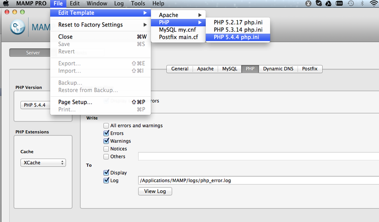Open the PHP 5.4.4 version dropdown

click(35, 105)
